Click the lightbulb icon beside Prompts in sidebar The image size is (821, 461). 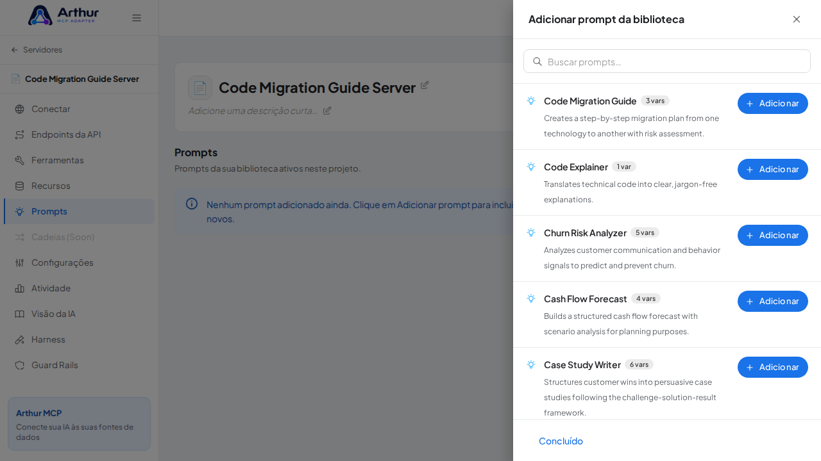[x=19, y=211]
